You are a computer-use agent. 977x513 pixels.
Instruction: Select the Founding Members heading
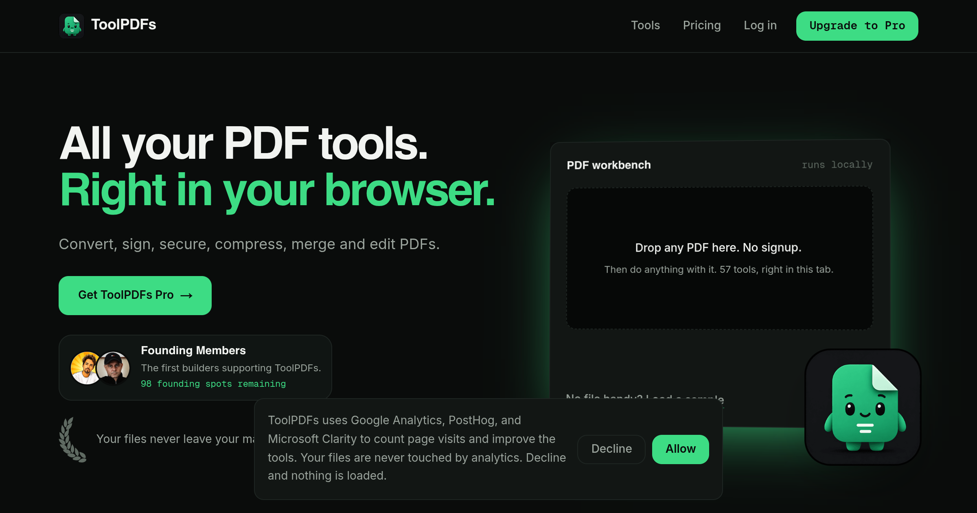tap(193, 350)
